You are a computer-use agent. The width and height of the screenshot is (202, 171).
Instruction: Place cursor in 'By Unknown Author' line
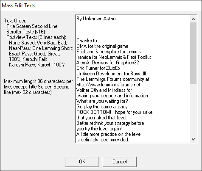coord(97,19)
